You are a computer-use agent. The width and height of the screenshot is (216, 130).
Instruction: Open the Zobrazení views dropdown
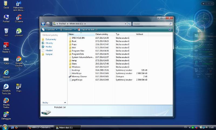(67, 29)
